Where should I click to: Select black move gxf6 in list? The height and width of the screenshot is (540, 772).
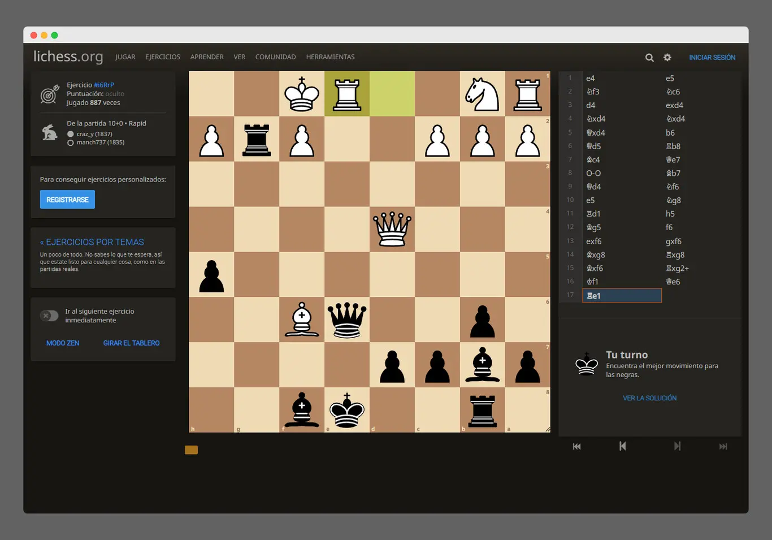701,241
